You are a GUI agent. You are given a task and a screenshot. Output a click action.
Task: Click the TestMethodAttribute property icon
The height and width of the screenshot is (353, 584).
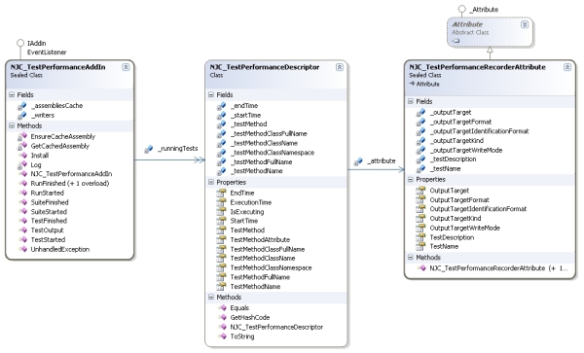(x=221, y=239)
